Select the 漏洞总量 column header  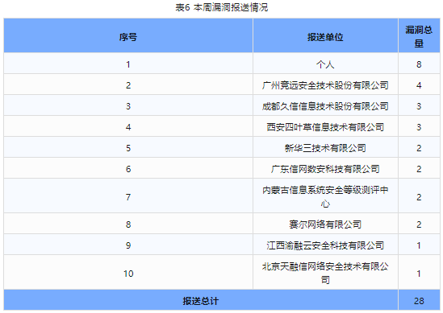pos(419,35)
